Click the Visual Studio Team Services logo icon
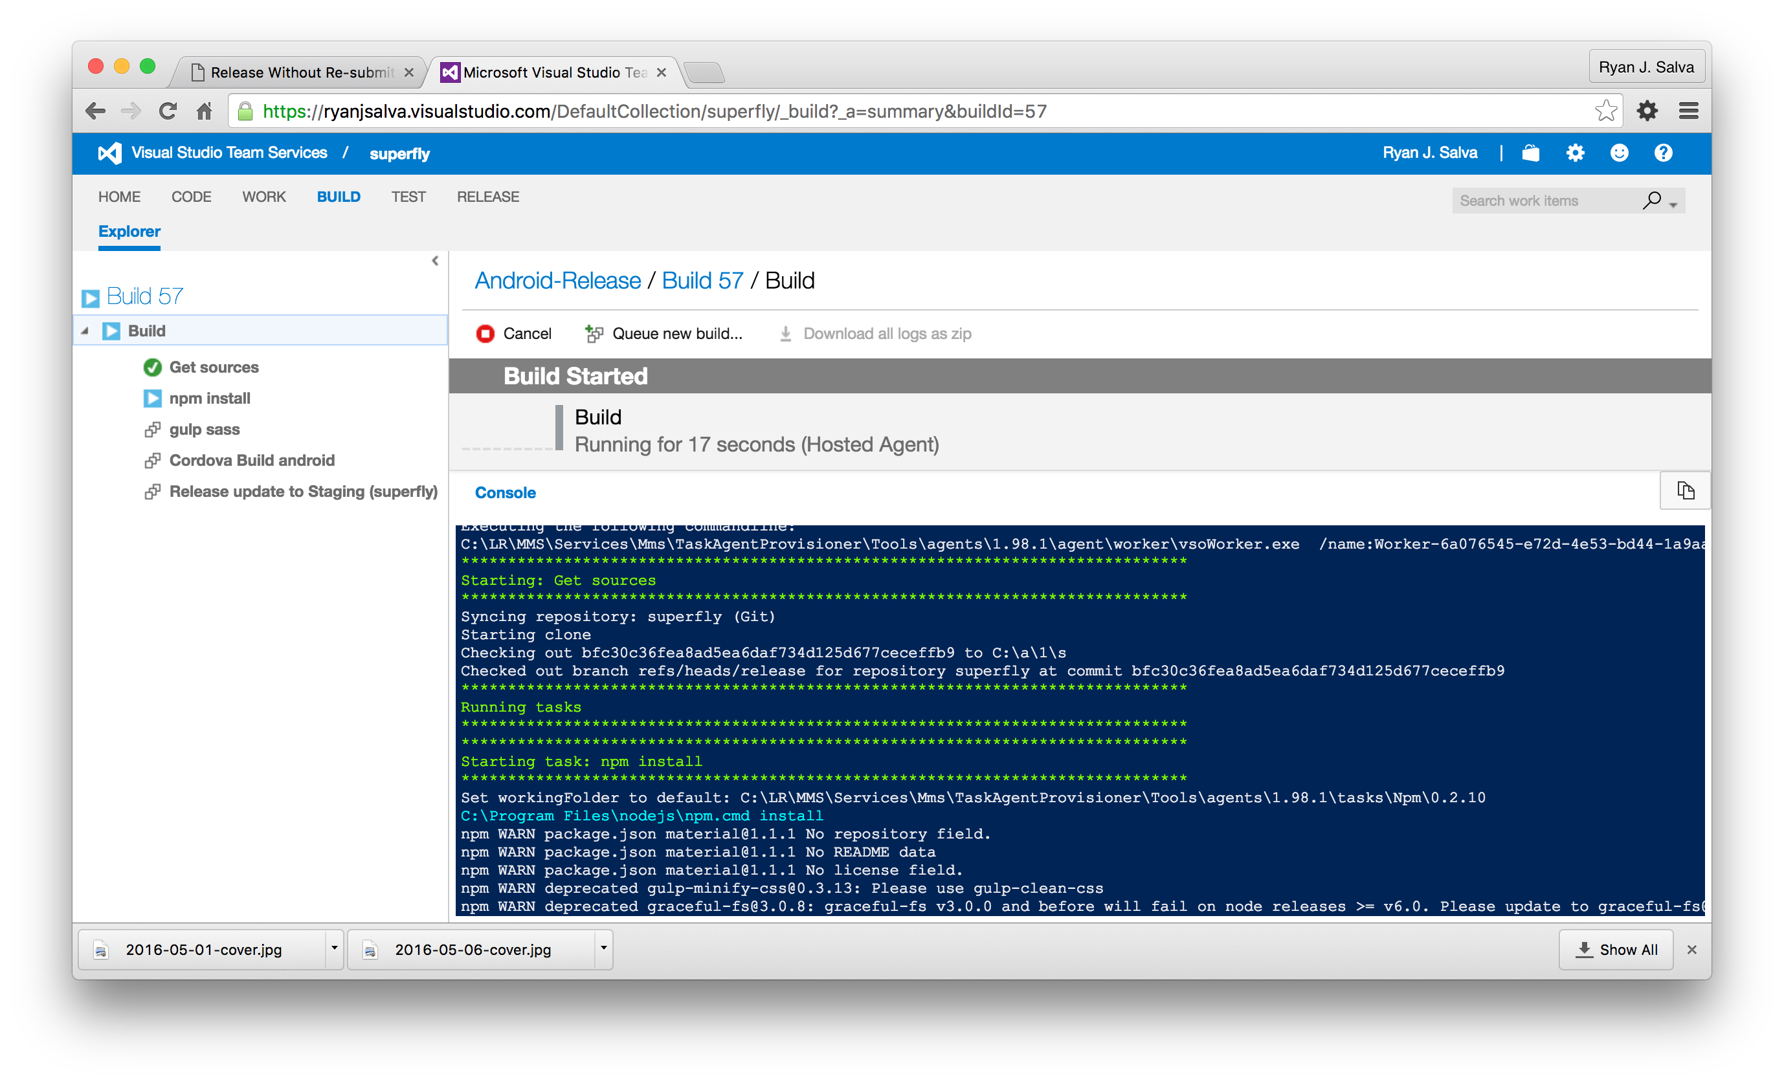Viewport: 1784px width, 1083px height. [x=106, y=153]
